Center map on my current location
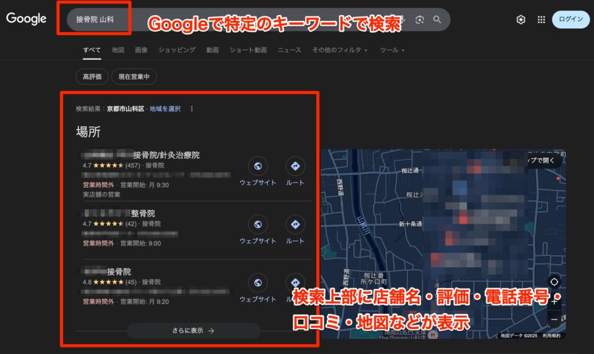This screenshot has height=354, width=594. [554, 282]
